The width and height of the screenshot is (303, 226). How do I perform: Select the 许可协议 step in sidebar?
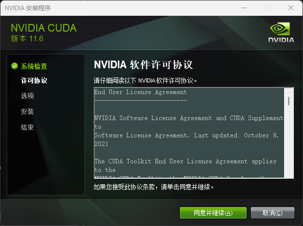[34, 80]
